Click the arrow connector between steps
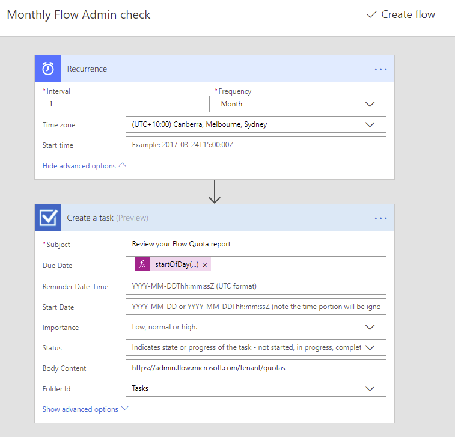455x437 pixels. pyautogui.click(x=215, y=192)
